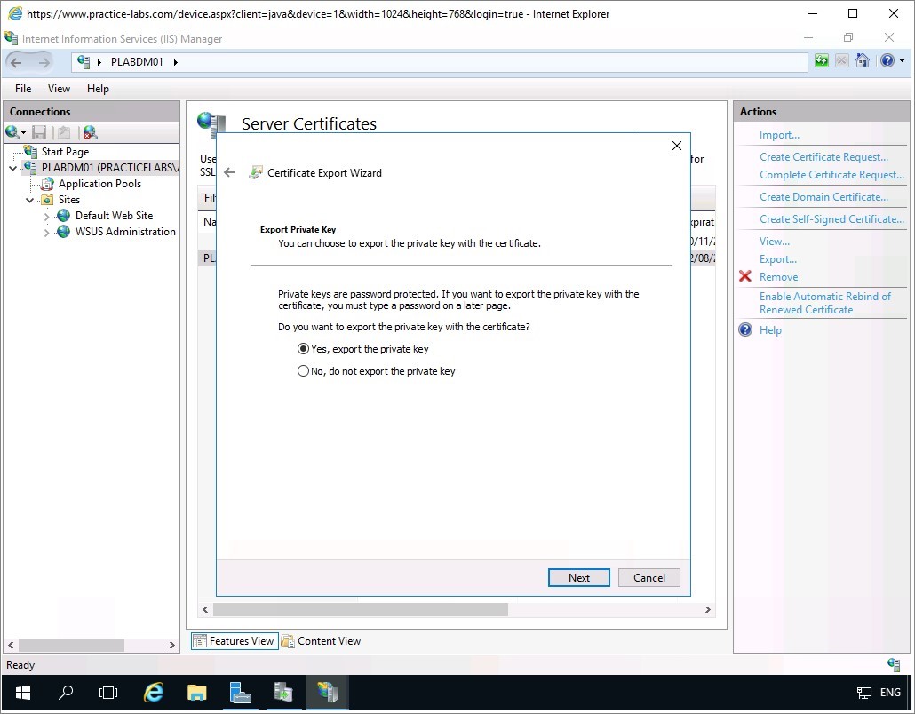The image size is (915, 714).
Task: Select Application Pools in Connections tree
Action: coord(99,184)
